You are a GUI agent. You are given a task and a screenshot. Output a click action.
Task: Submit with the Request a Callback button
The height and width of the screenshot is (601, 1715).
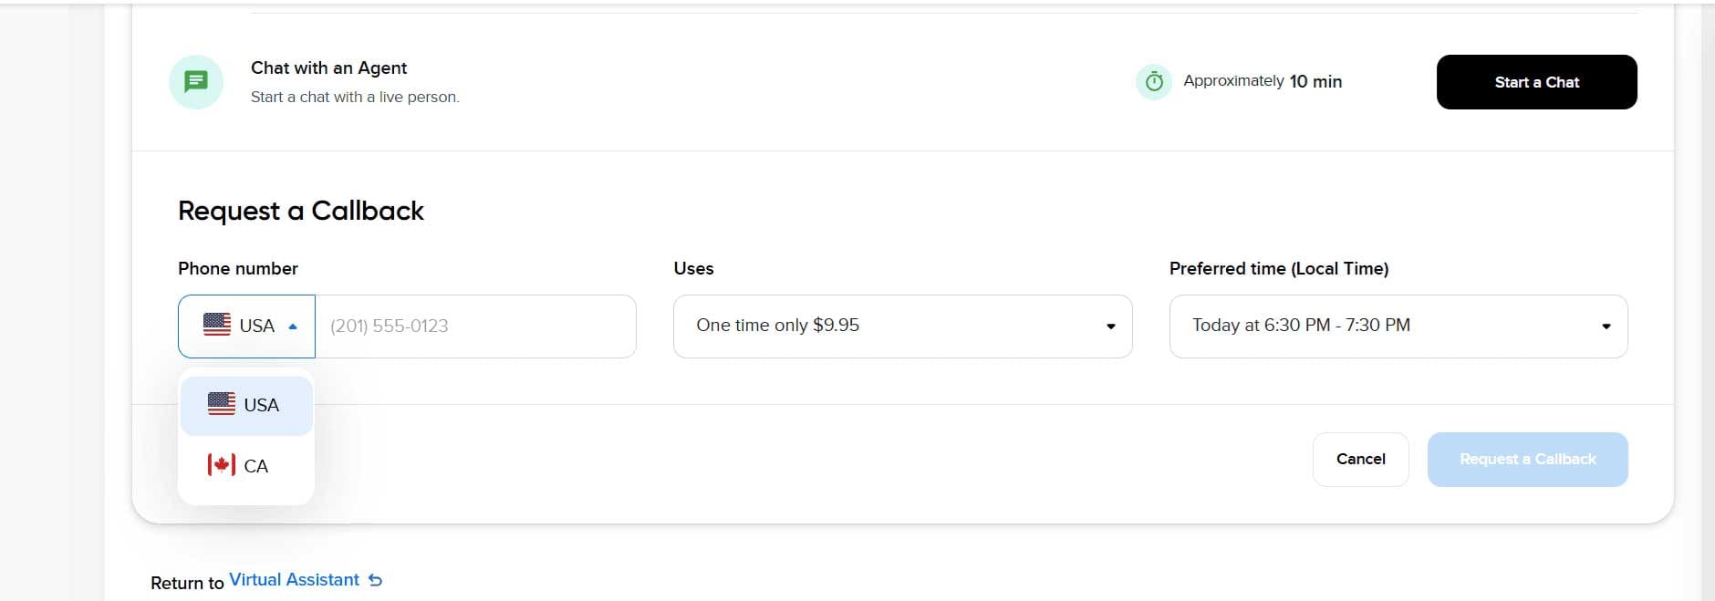click(x=1527, y=460)
